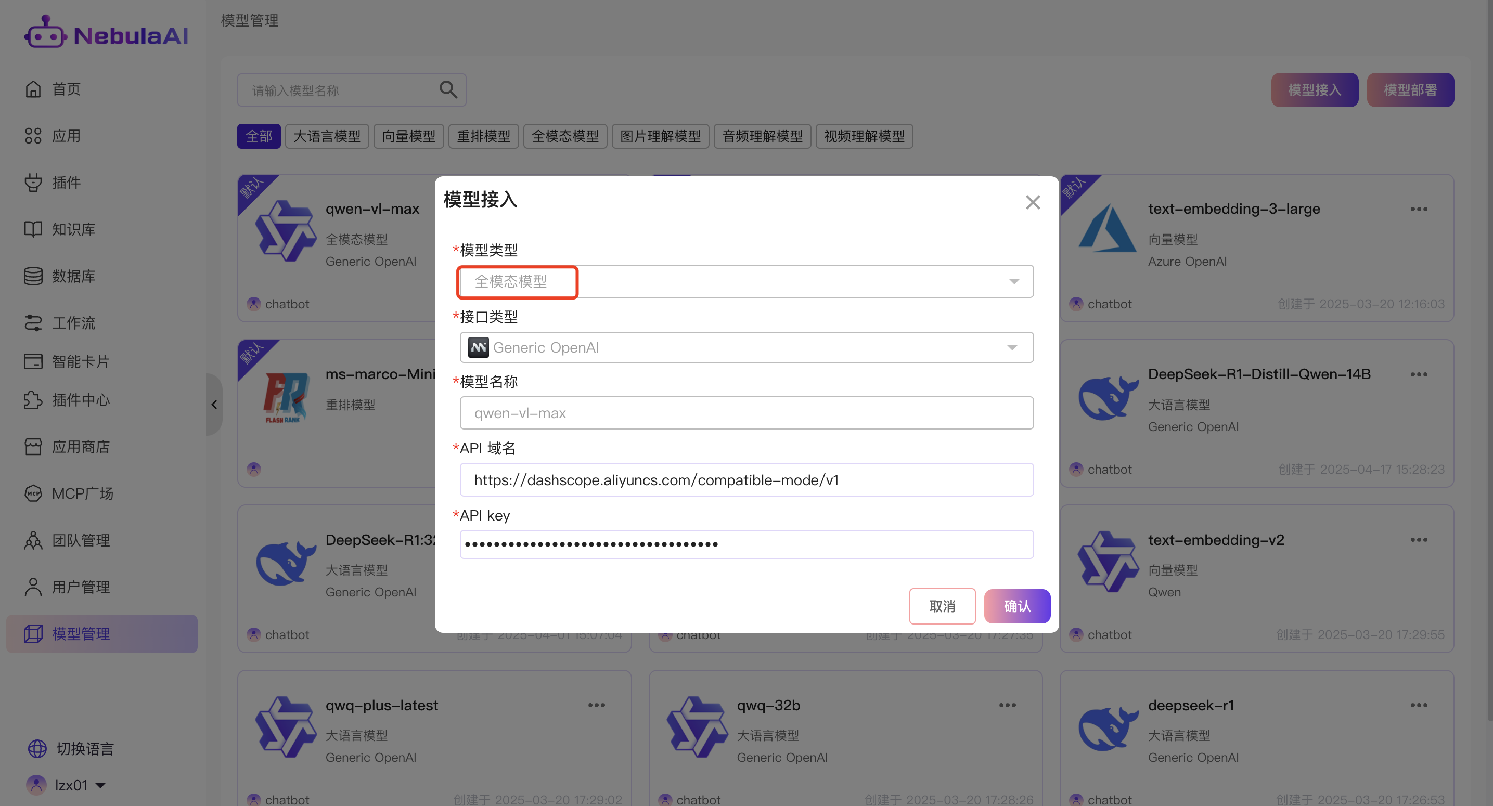Filter by 图片理解模型 tab

click(660, 137)
